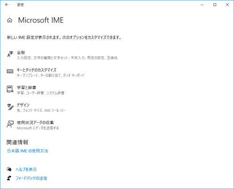Click the keyboard icon for key customization
234x189 pixels.
(10, 71)
